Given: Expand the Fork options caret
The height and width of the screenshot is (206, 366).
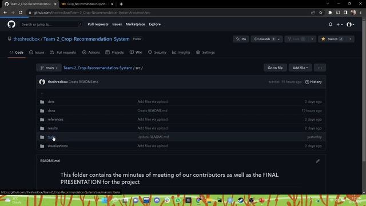Looking at the screenshot, I should point(312,39).
